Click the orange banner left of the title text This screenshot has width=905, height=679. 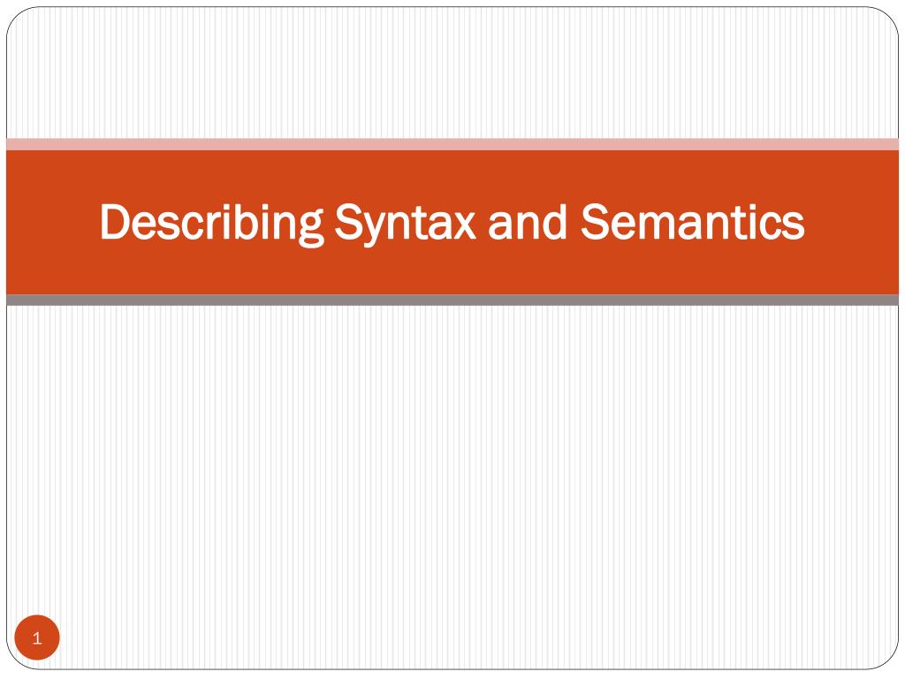pyautogui.click(x=52, y=222)
